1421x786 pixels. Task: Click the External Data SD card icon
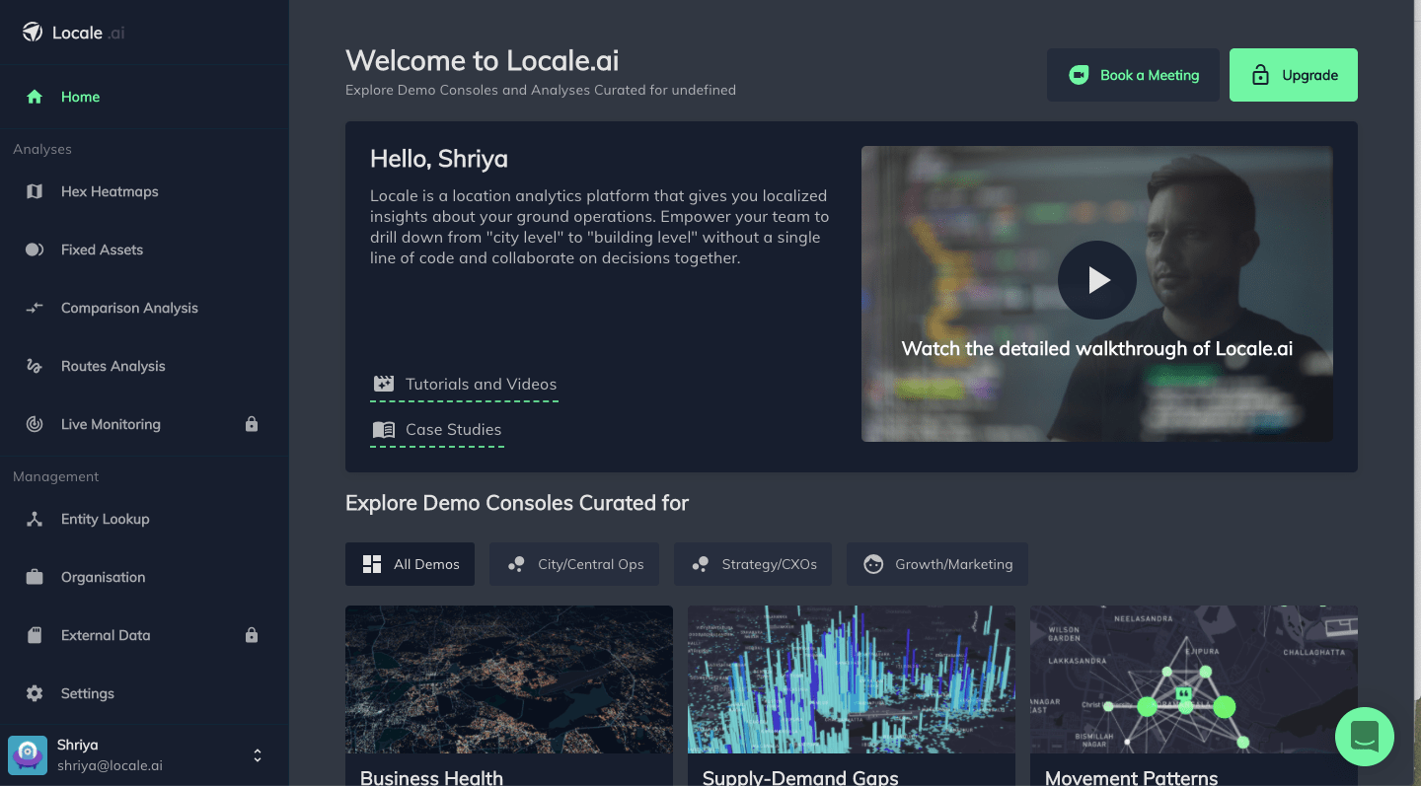[x=35, y=635]
